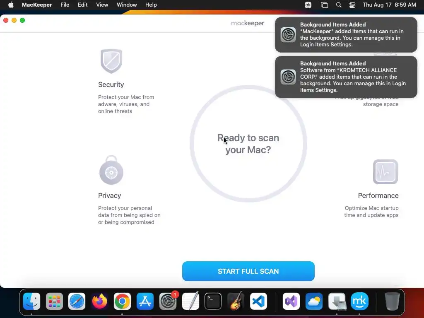The image size is (424, 318).
Task: Open System Settings from the Dock
Action: pos(168,301)
